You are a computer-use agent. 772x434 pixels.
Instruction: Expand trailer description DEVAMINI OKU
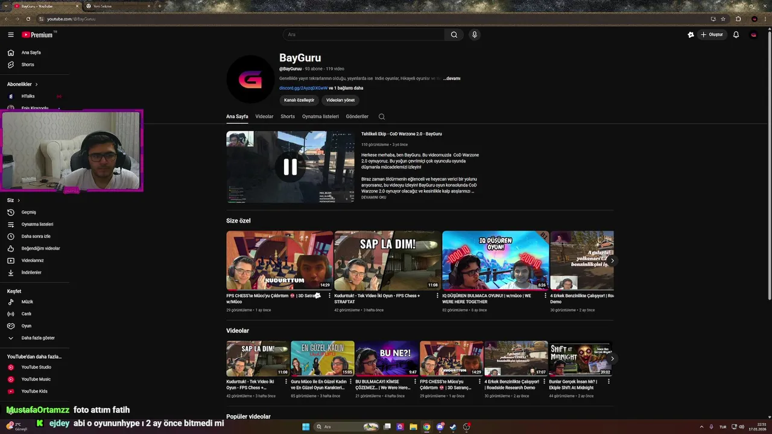(x=374, y=197)
